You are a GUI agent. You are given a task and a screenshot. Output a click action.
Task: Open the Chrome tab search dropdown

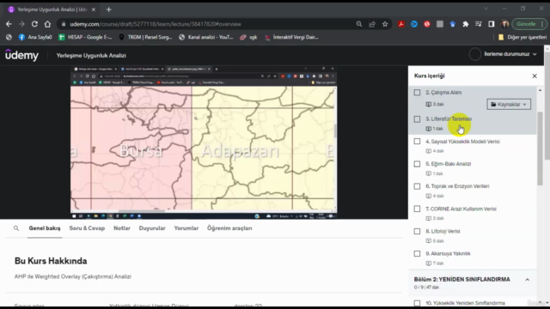pyautogui.click(x=486, y=9)
